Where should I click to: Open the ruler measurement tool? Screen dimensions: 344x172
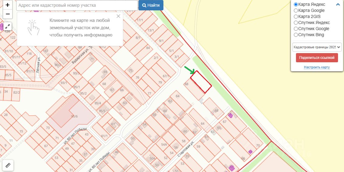[8, 165]
